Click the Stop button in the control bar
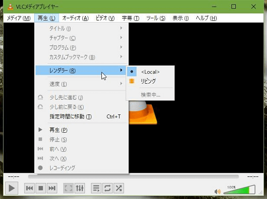 tap(40, 188)
